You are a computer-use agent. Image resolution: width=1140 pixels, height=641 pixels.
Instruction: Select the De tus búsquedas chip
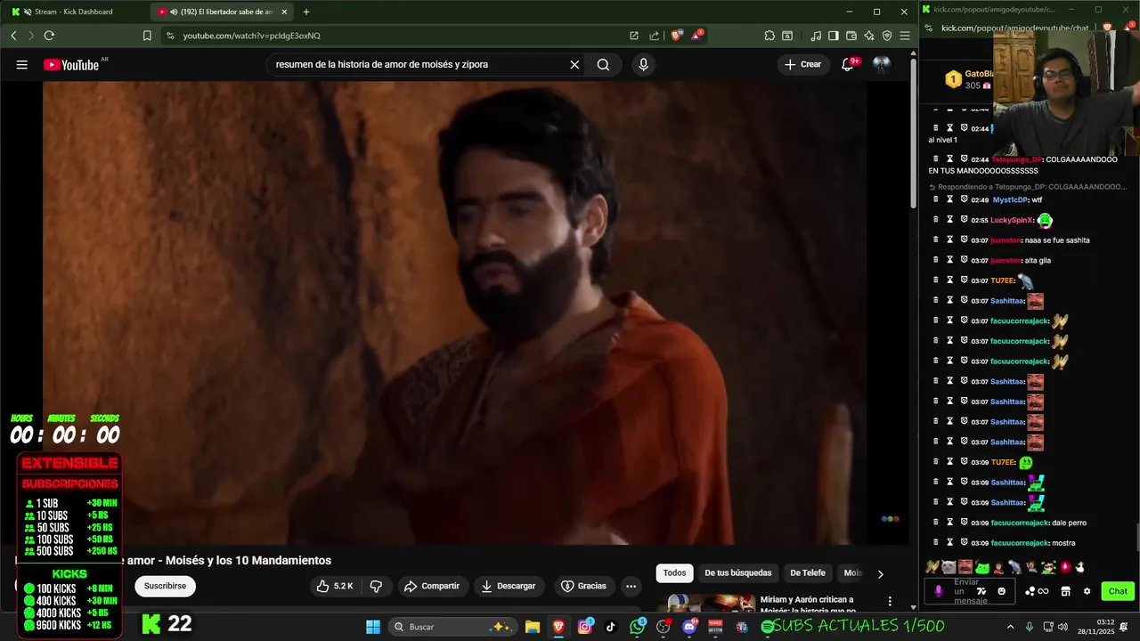click(737, 573)
